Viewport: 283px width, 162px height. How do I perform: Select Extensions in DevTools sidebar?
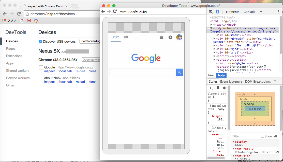(14, 56)
